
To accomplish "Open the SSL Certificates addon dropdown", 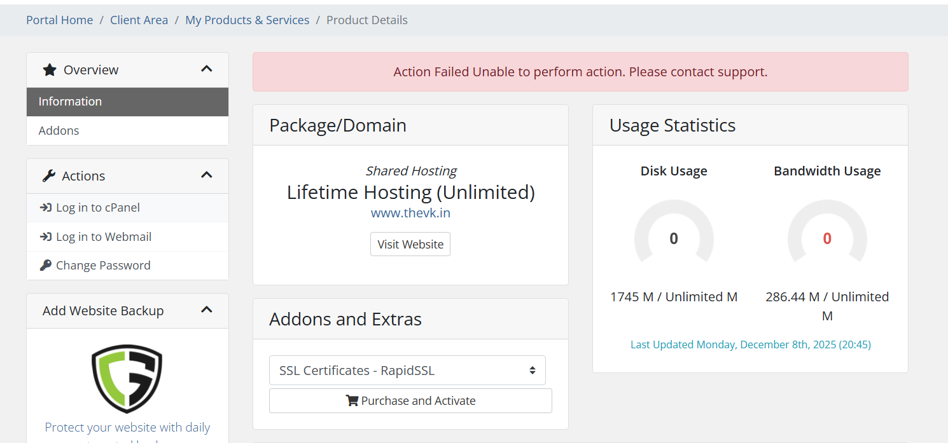I will pyautogui.click(x=407, y=371).
